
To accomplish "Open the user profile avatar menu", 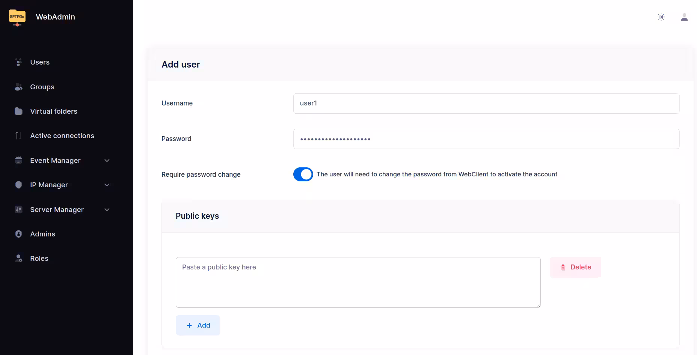I will pos(684,17).
